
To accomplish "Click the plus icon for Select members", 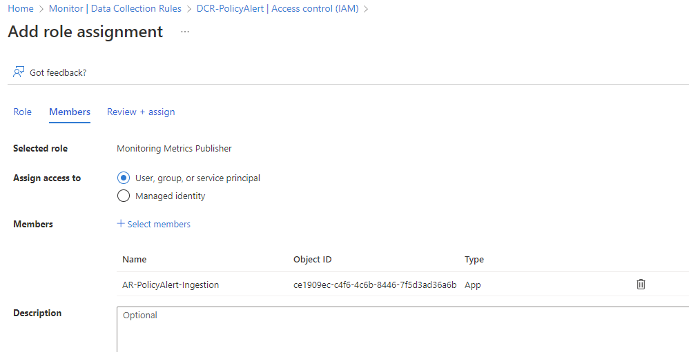I will (x=121, y=224).
